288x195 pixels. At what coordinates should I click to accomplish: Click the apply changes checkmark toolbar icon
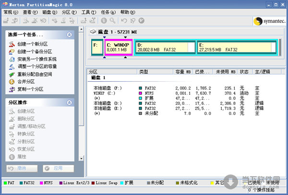(x=141, y=21)
